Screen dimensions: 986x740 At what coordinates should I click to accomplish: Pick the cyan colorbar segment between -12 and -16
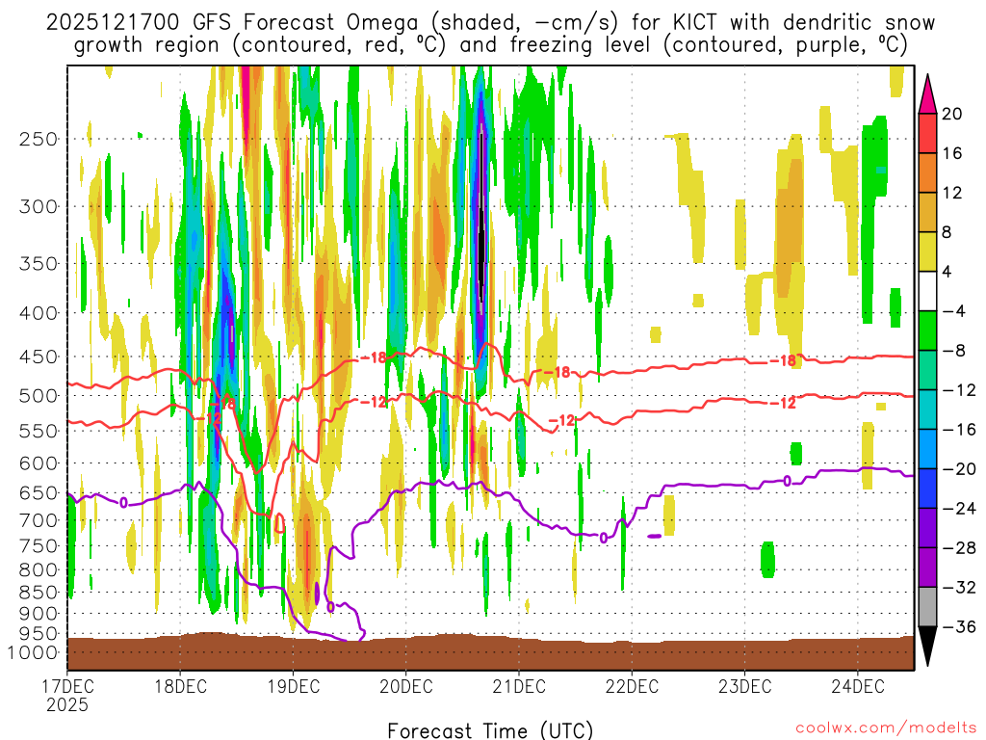click(x=927, y=410)
